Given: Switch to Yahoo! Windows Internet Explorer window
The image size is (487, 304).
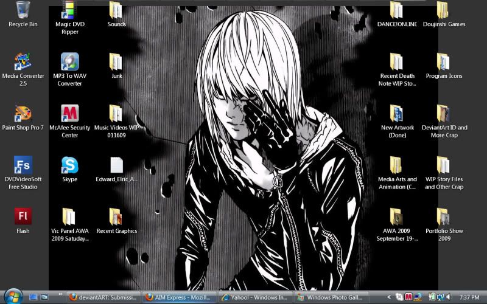Looking at the screenshot, I should [x=255, y=297].
